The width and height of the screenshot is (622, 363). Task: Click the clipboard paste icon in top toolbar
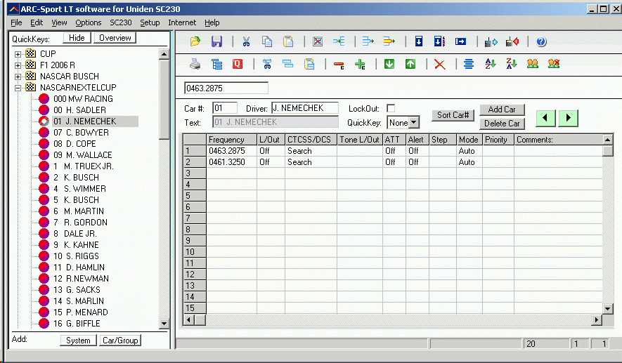coord(288,41)
